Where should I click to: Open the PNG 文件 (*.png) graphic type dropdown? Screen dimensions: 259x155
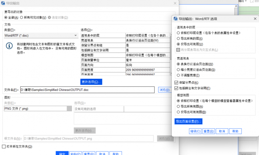pyautogui.click(x=38, y=109)
